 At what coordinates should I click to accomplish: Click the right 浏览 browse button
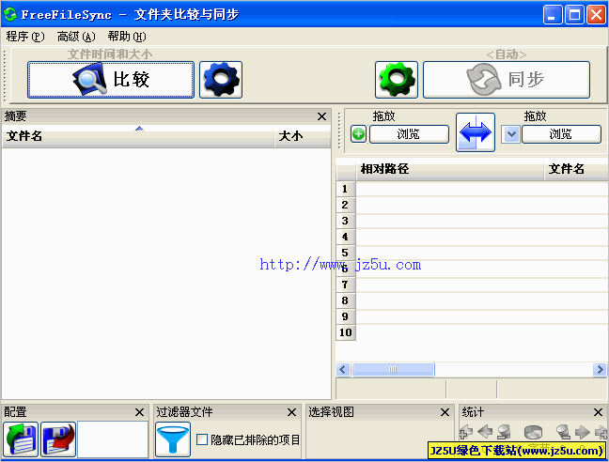click(561, 134)
